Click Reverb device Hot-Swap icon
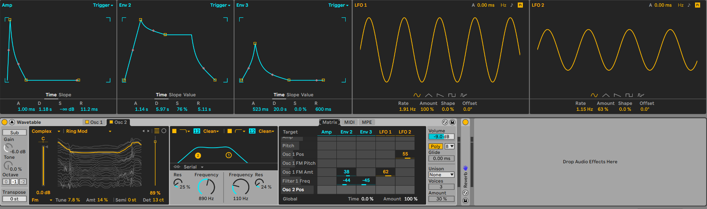Viewport: 707px width, 209px height. pos(466,193)
